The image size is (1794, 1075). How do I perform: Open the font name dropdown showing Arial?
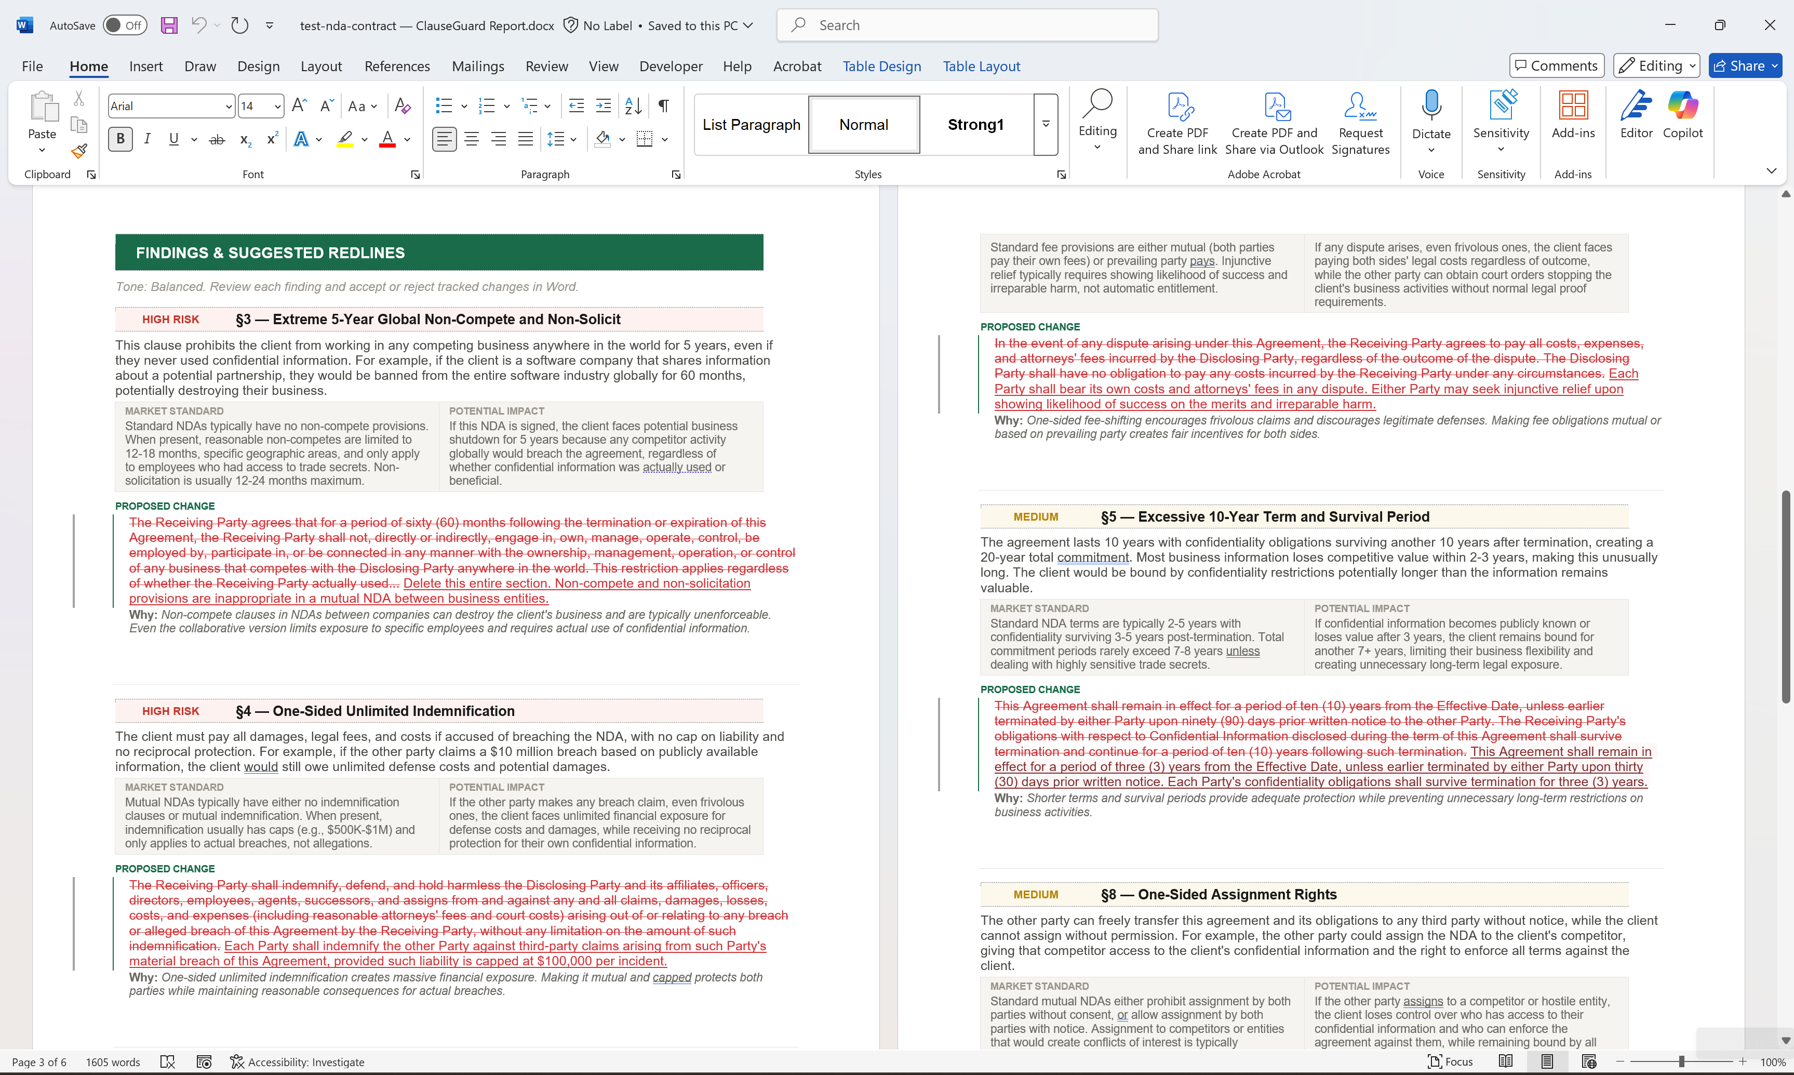click(229, 107)
